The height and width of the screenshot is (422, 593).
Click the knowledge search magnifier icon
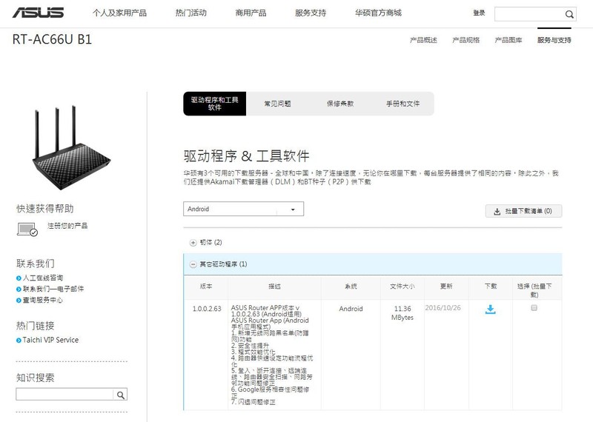[x=121, y=395]
